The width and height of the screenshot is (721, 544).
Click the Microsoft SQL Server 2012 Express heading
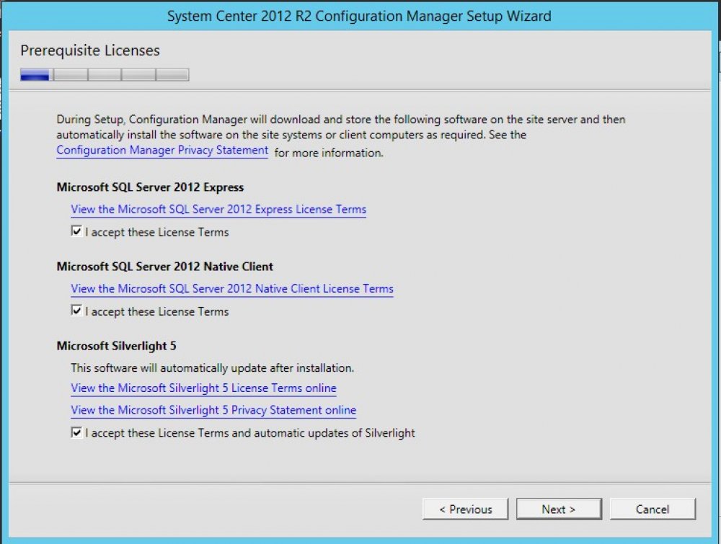(x=150, y=187)
